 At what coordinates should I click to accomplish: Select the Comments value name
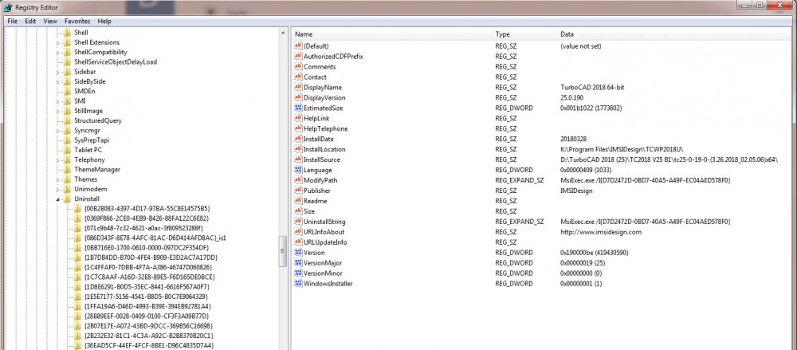click(320, 67)
